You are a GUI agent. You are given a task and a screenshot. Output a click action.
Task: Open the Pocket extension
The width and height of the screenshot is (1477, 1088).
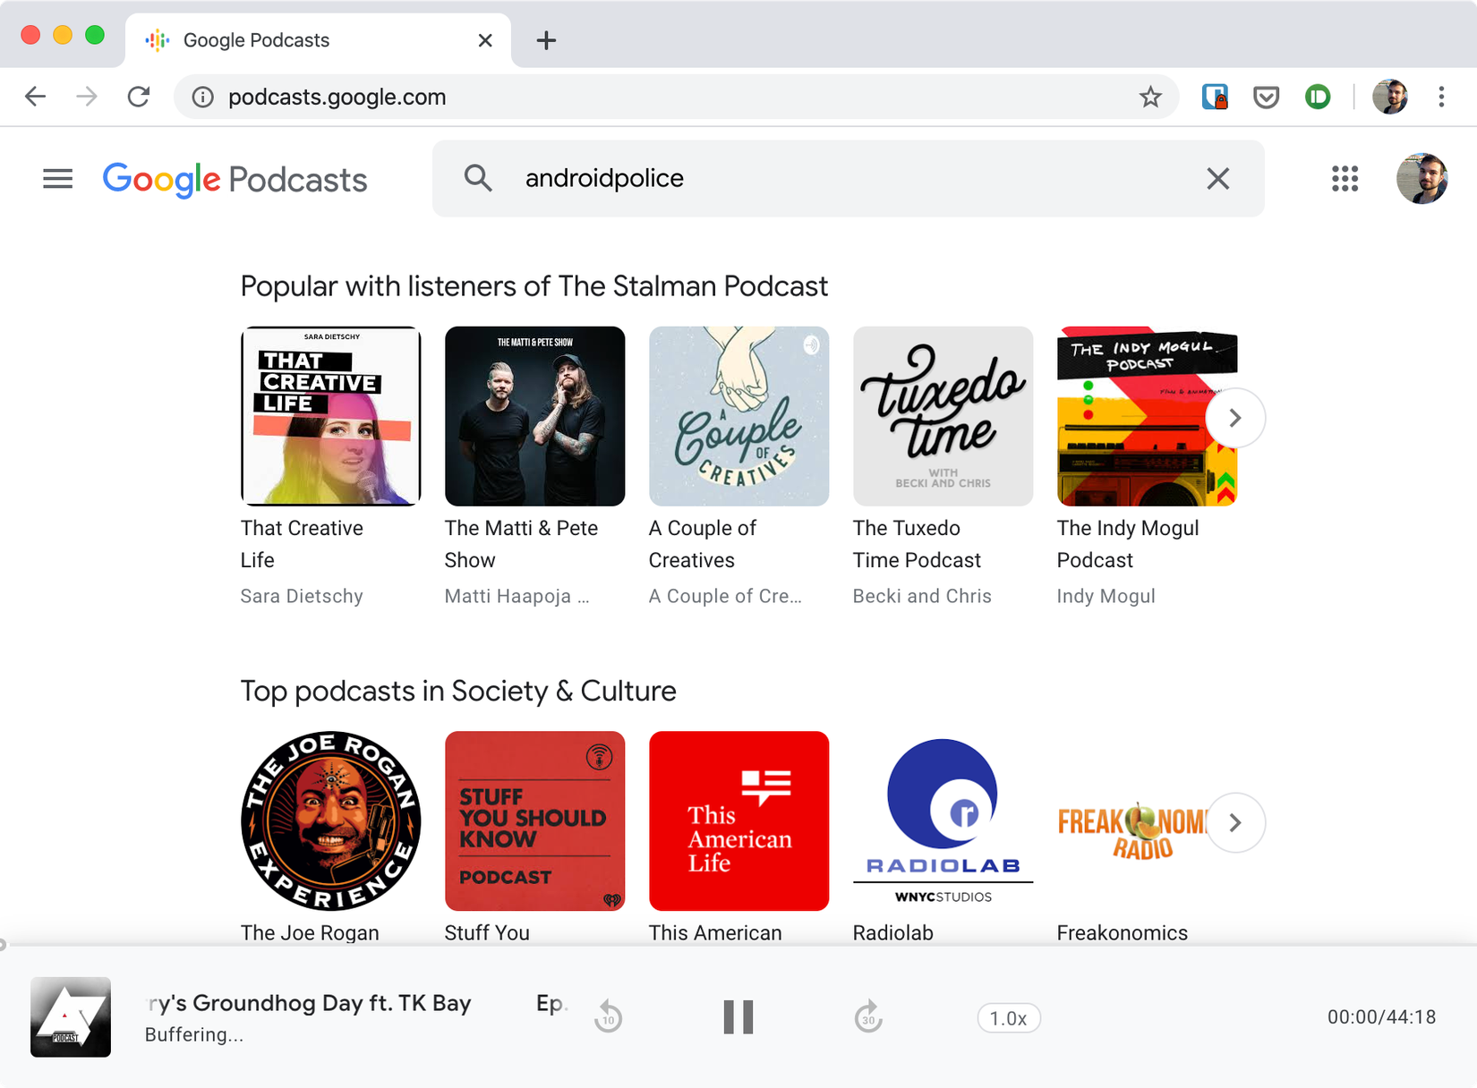pos(1266,97)
